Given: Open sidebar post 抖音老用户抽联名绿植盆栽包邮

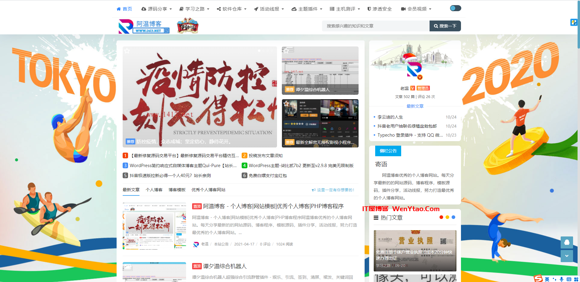Looking at the screenshot, I should [407, 126].
